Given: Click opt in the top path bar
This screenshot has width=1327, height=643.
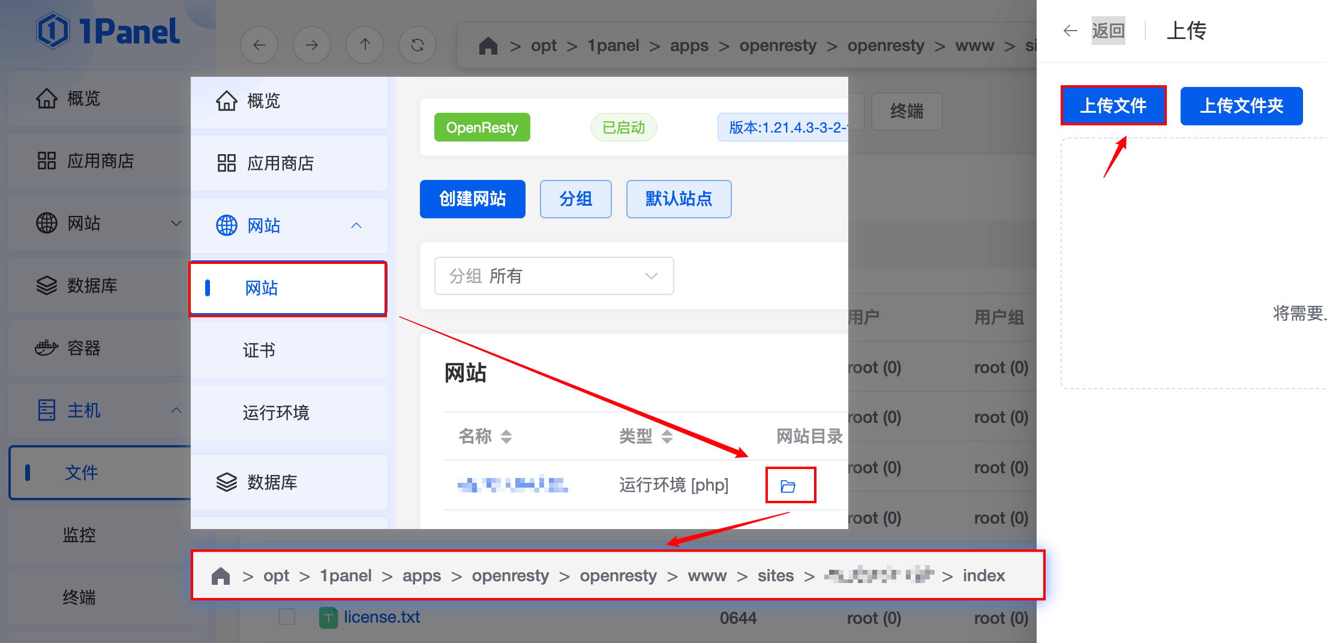Looking at the screenshot, I should click(x=544, y=46).
